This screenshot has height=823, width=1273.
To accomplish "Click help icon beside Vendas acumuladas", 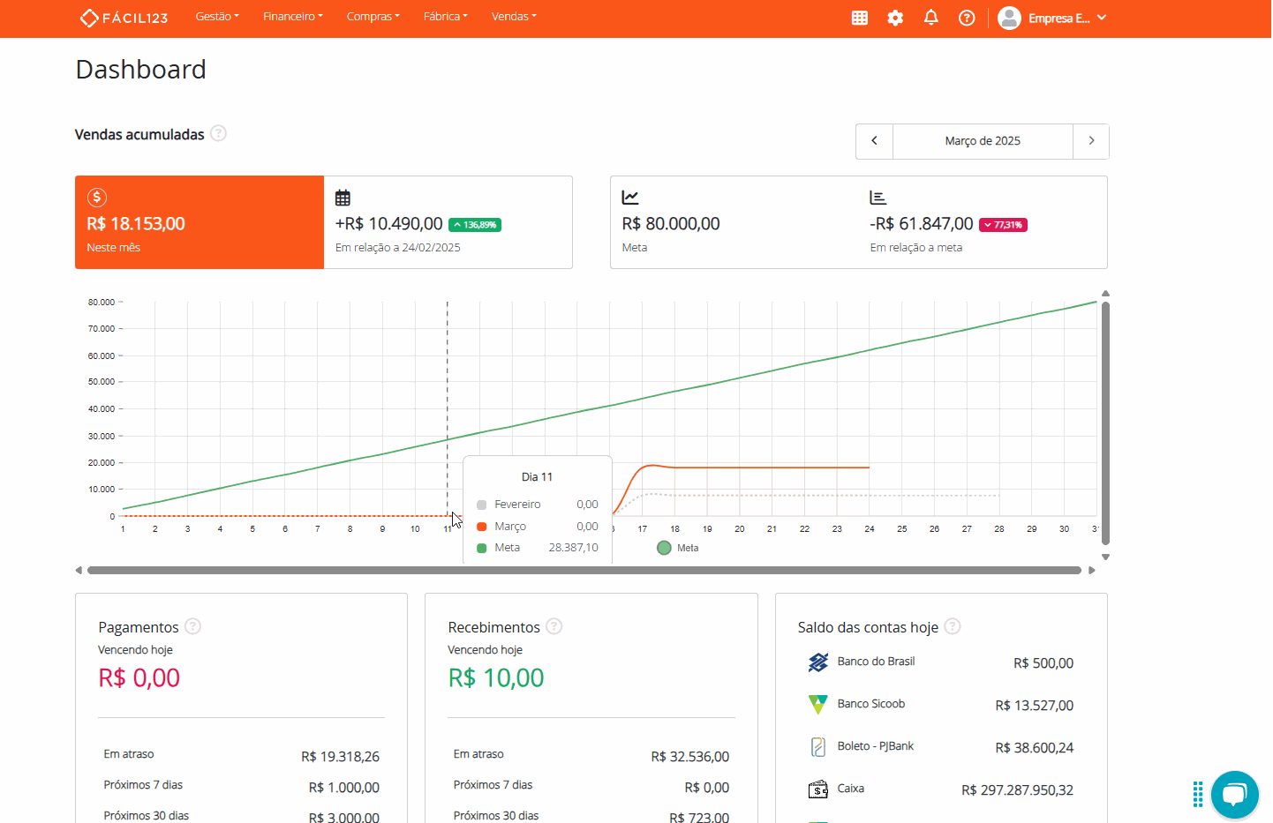I will [219, 133].
